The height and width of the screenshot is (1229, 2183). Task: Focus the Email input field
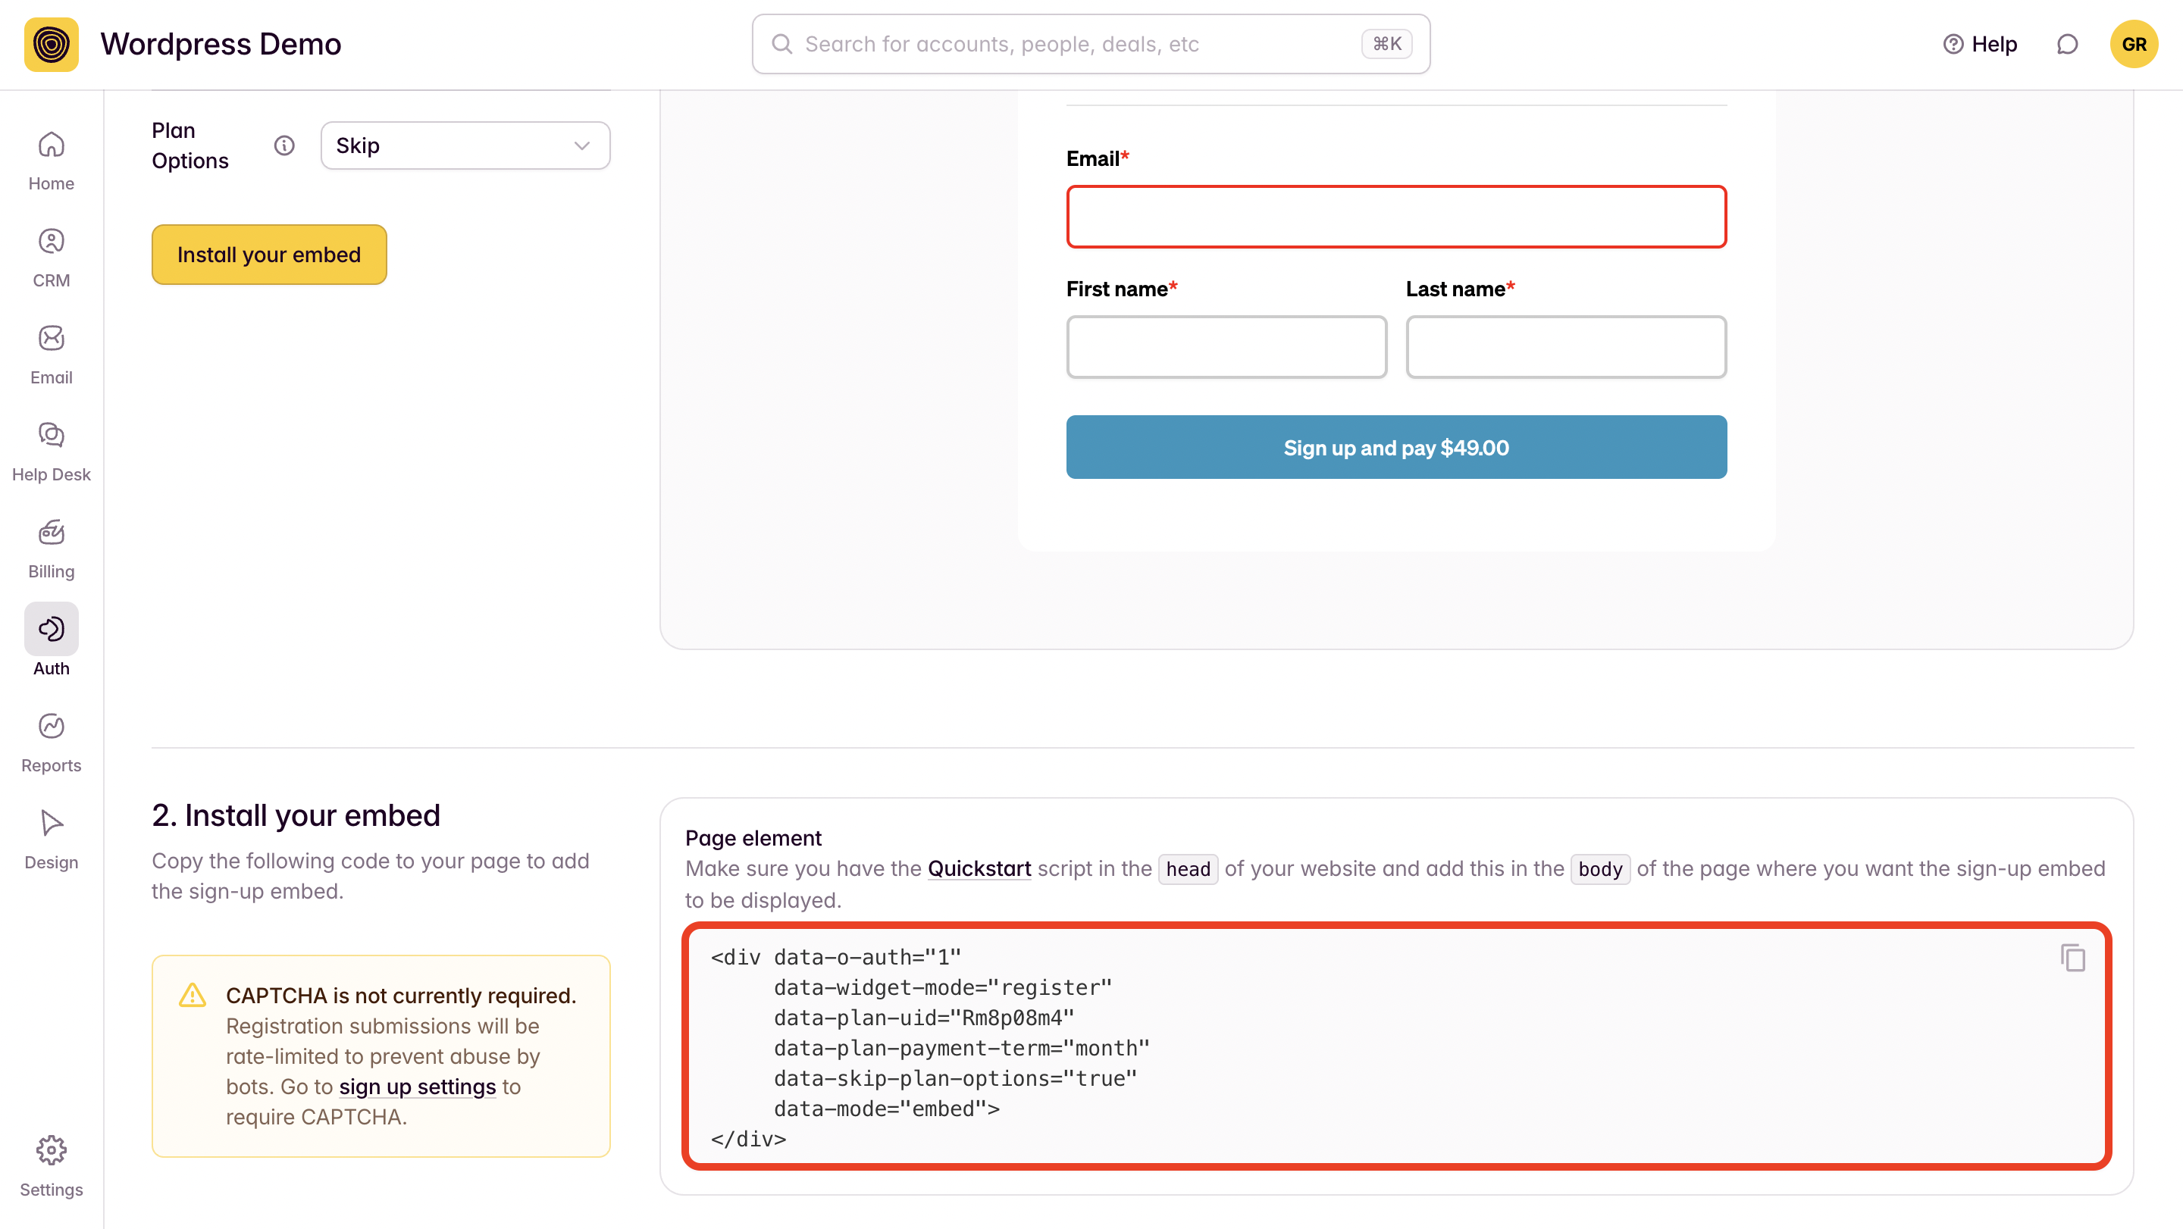tap(1395, 217)
